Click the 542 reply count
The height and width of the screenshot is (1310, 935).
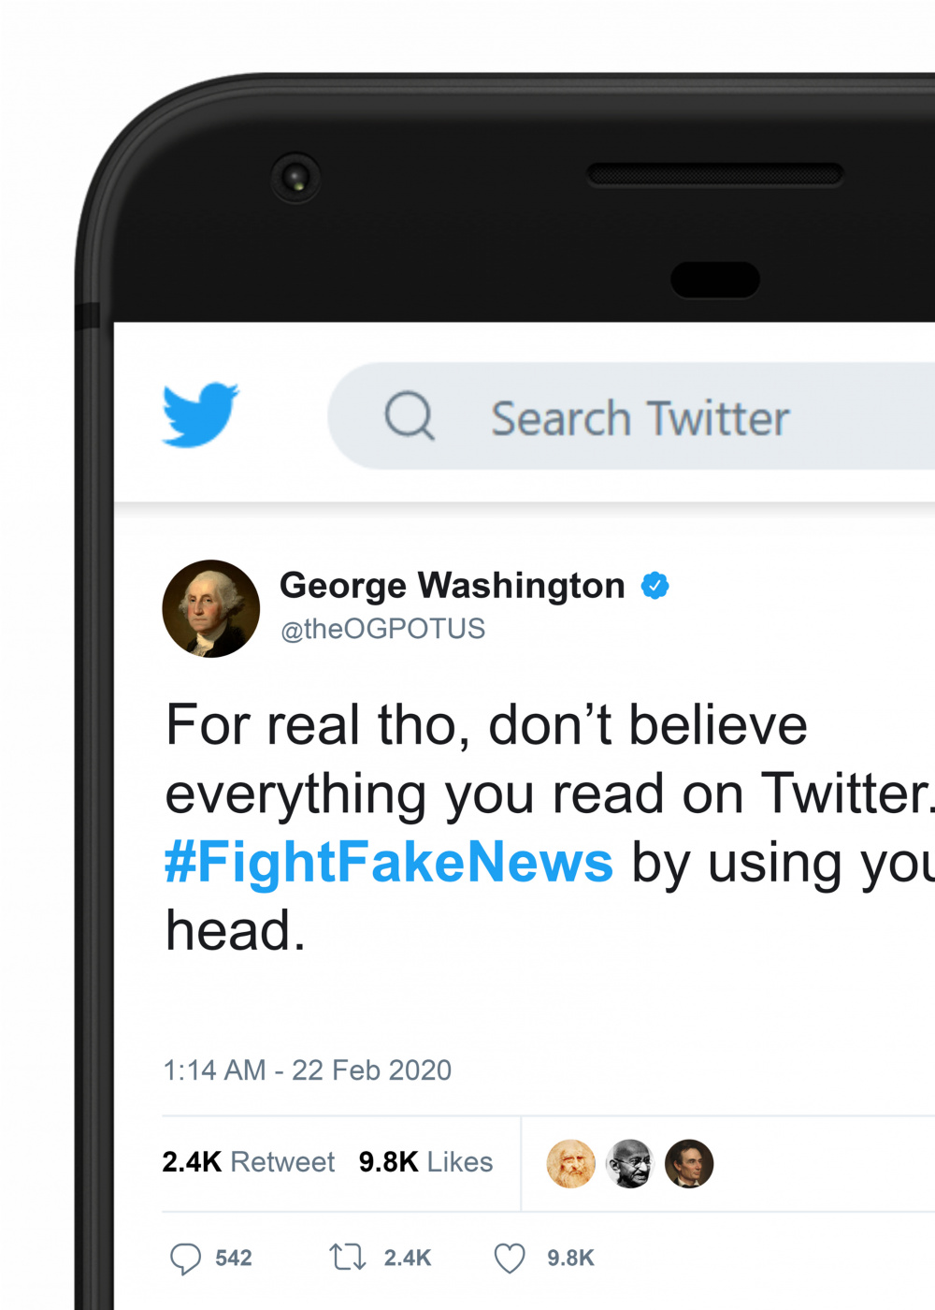[234, 1259]
